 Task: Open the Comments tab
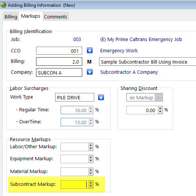coord(56,17)
